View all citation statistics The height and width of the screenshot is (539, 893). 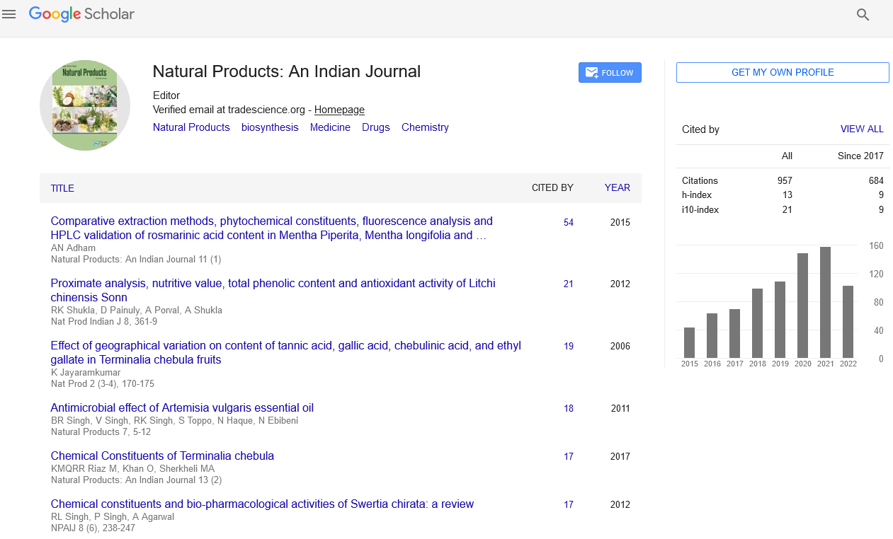pos(862,129)
